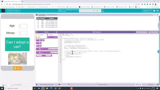Screen dimensions: 160x90
Task: Collapse the onEvent function at line 4
Action: click(x=62, y=38)
